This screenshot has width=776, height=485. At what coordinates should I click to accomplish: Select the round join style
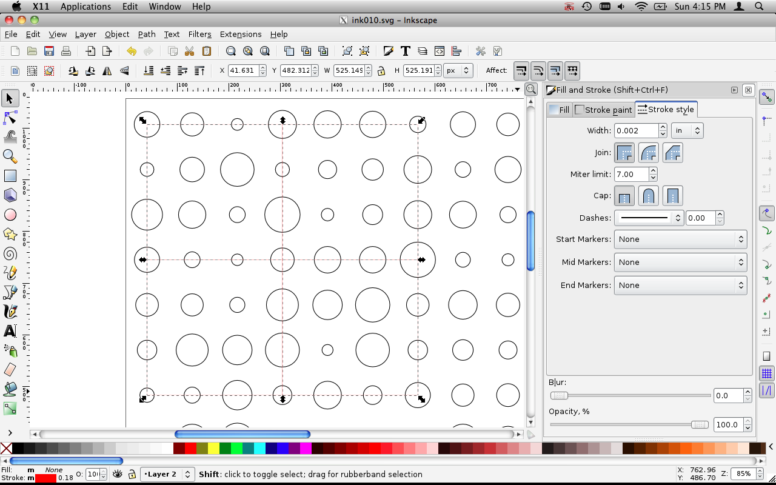tap(649, 153)
